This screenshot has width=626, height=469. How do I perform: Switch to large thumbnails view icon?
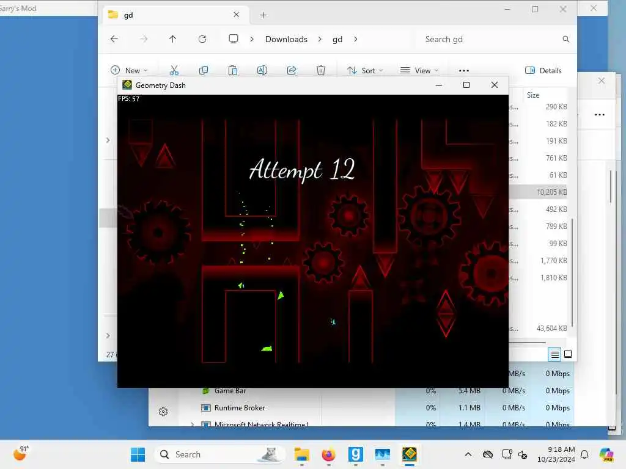(568, 354)
